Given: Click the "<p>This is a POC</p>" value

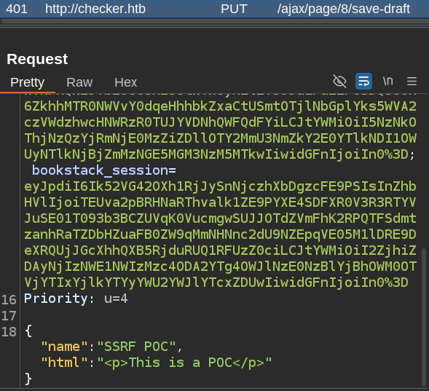Looking at the screenshot, I should point(184,363).
